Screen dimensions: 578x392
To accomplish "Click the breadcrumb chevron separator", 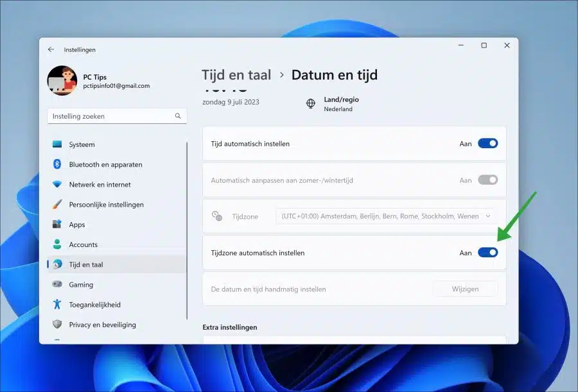I will tap(282, 75).
